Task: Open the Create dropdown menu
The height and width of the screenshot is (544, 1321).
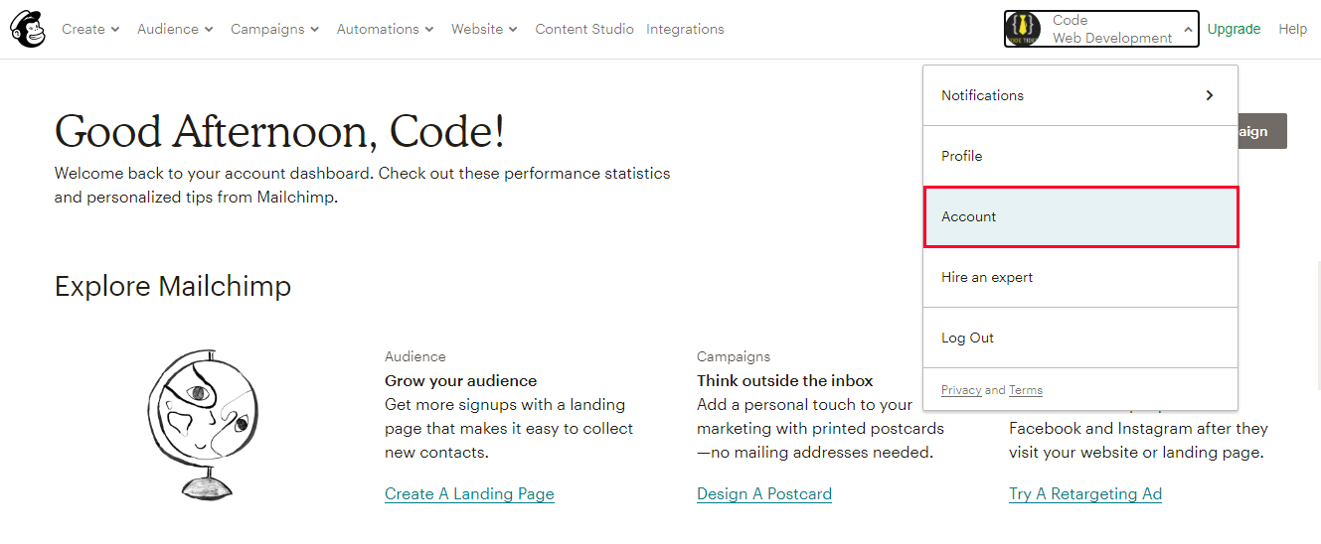Action: click(x=90, y=29)
